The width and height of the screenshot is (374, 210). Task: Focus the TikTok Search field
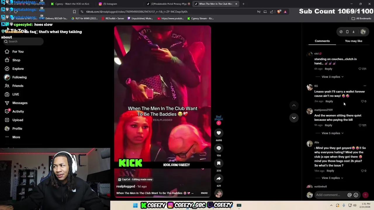23,41
